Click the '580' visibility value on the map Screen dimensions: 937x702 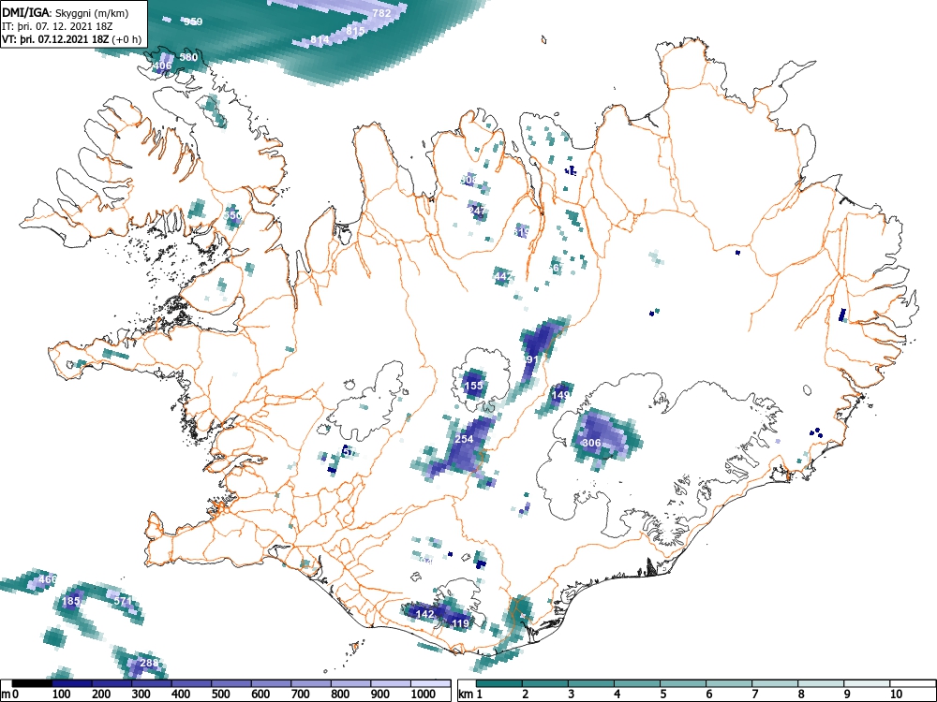tap(188, 57)
